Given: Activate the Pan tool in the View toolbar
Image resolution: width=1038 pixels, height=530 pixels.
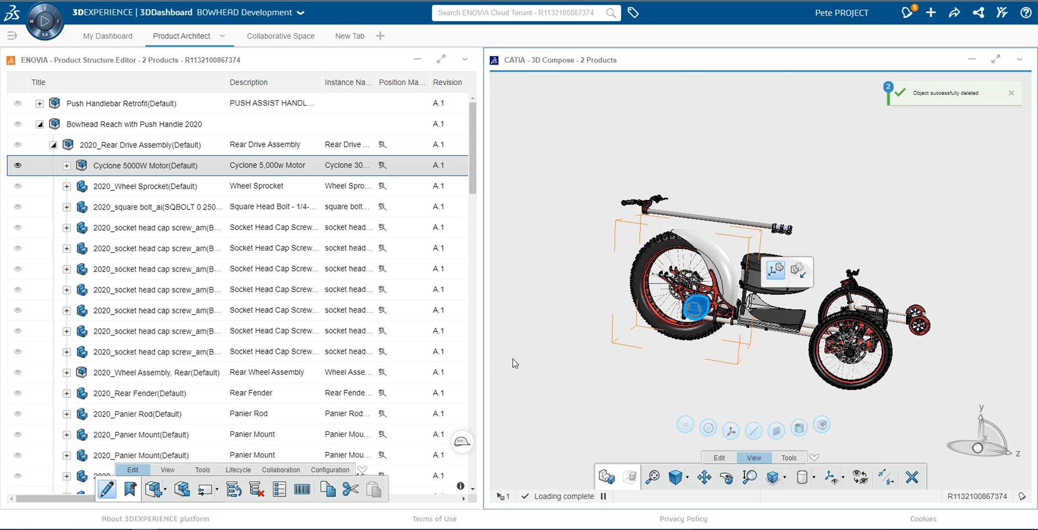Looking at the screenshot, I should (x=704, y=477).
